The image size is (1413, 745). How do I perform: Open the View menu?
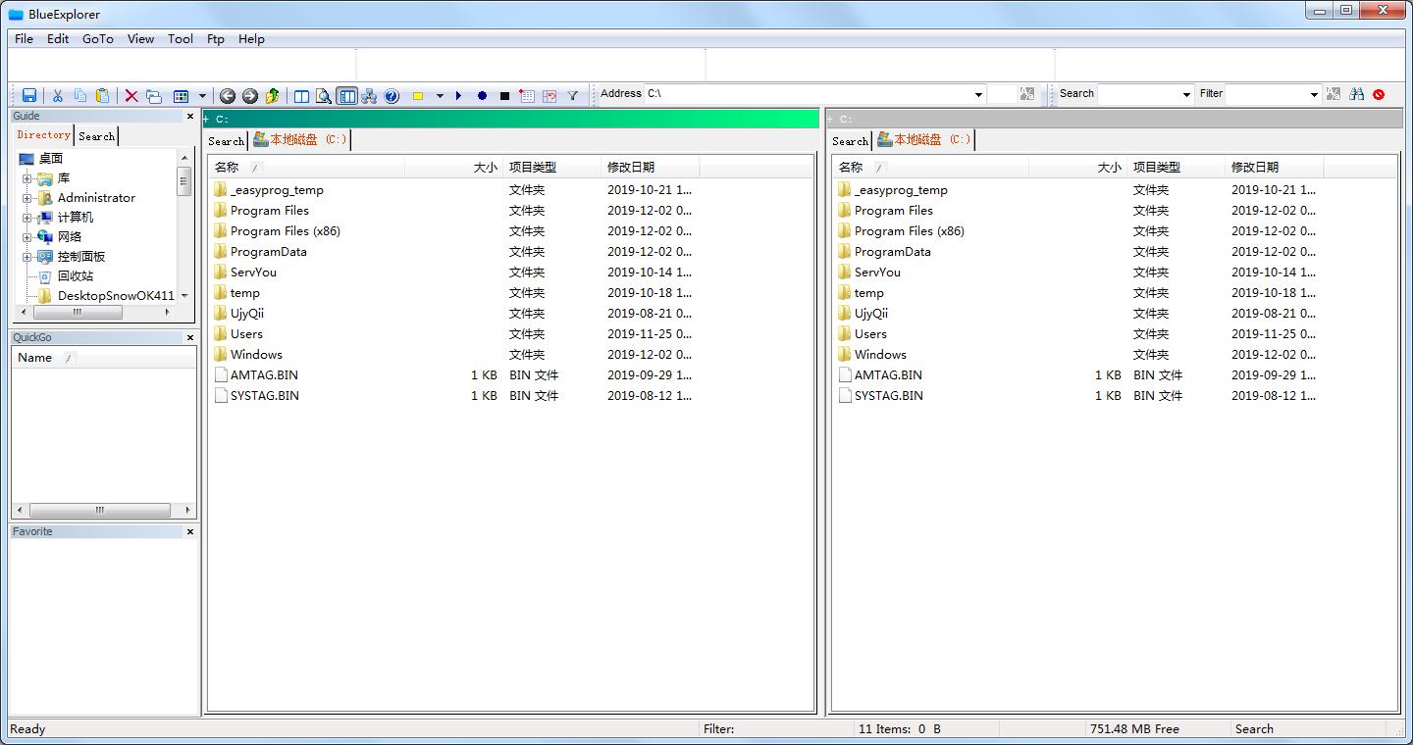click(x=141, y=39)
